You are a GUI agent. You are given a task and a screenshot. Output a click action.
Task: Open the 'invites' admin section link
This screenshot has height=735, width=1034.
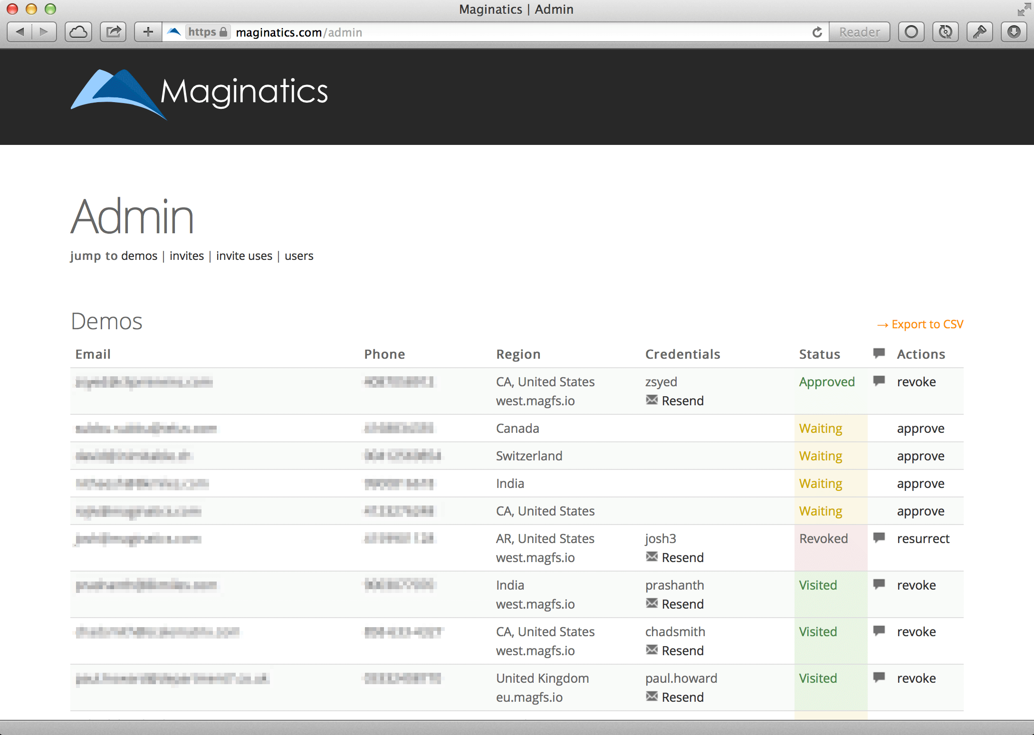[x=186, y=256]
